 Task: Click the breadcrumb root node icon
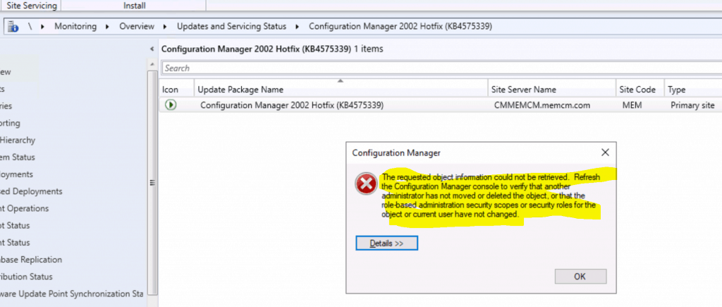pyautogui.click(x=13, y=27)
